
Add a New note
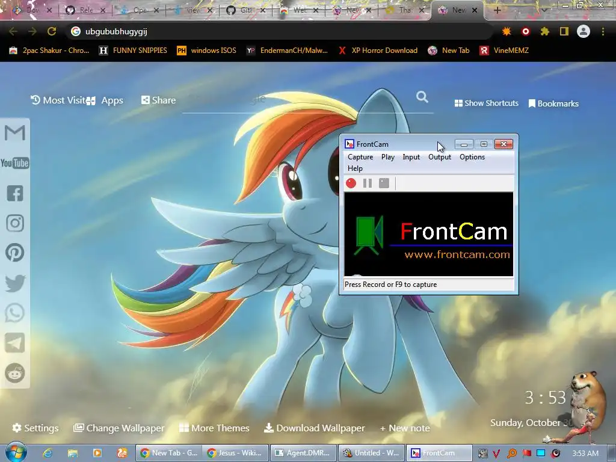(x=405, y=428)
